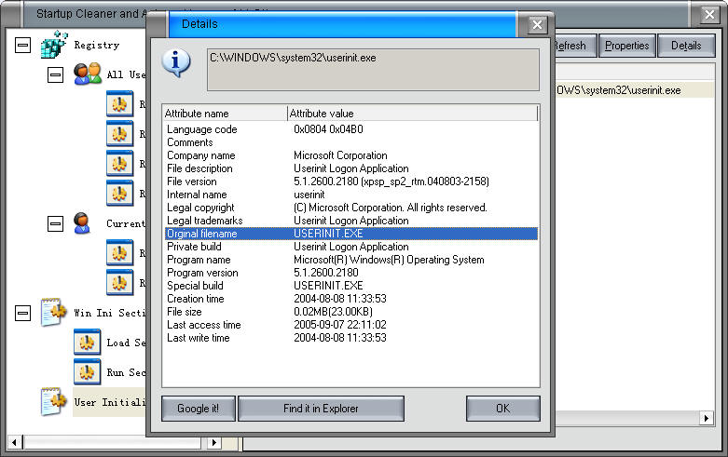Select the File version row in list
This screenshot has width=728, height=457.
pos(192,181)
